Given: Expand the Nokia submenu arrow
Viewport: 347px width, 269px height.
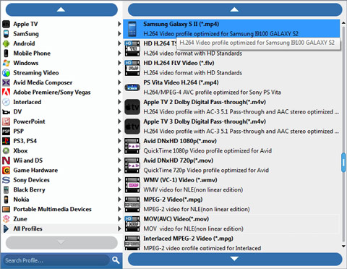Looking at the screenshot, I should (x=119, y=200).
